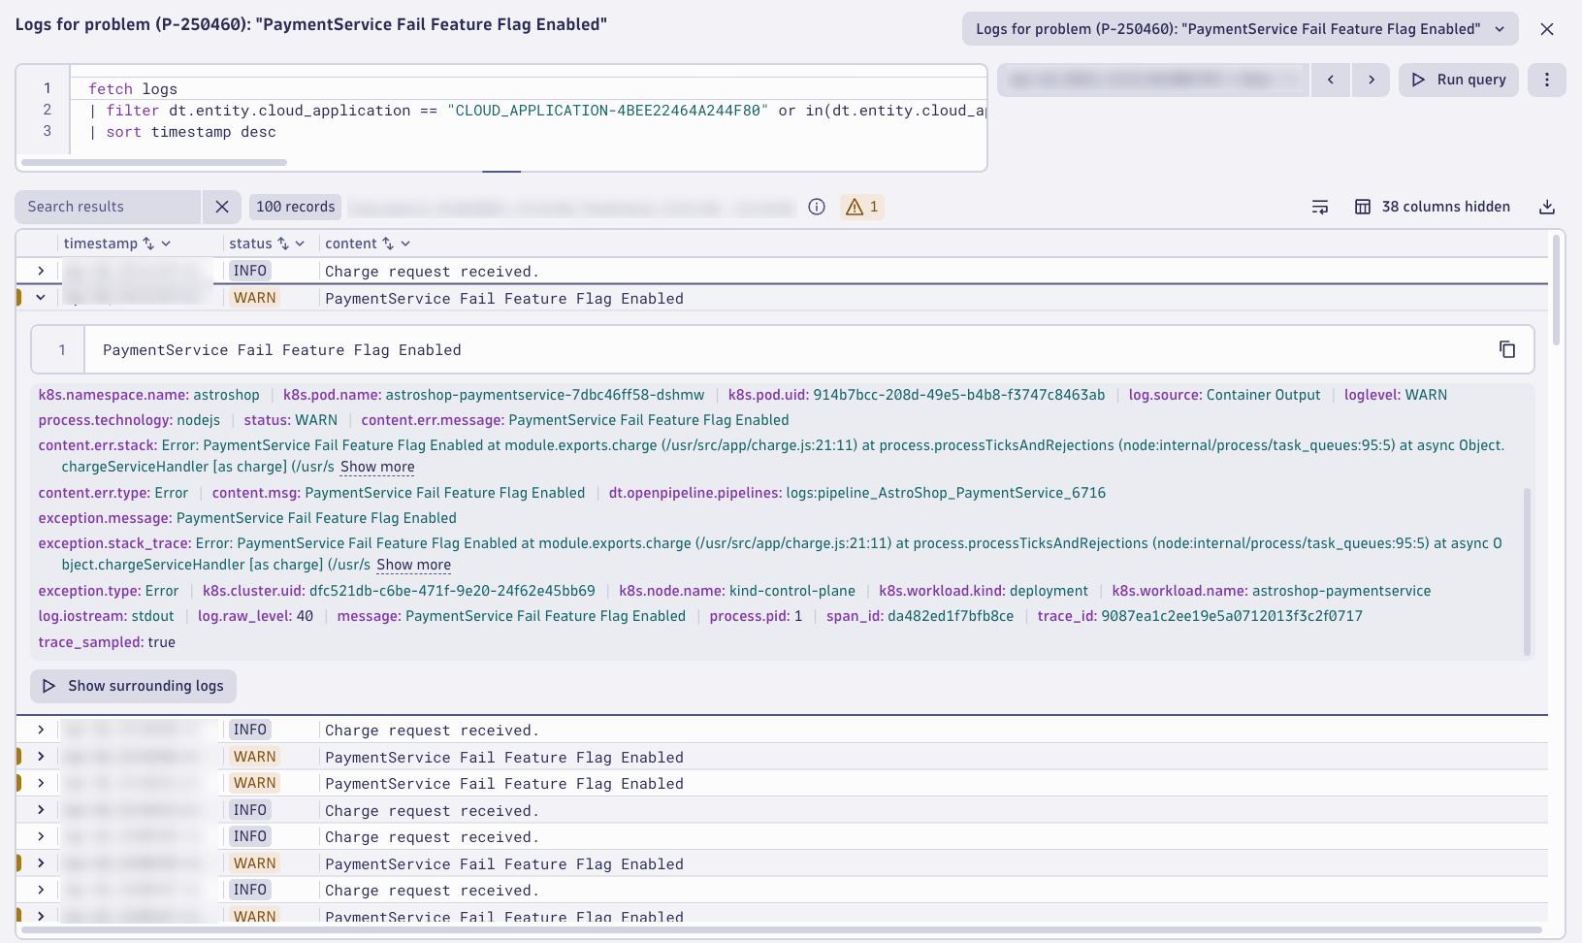This screenshot has width=1582, height=943.
Task: Click the query editor resize handle
Action: [501, 172]
